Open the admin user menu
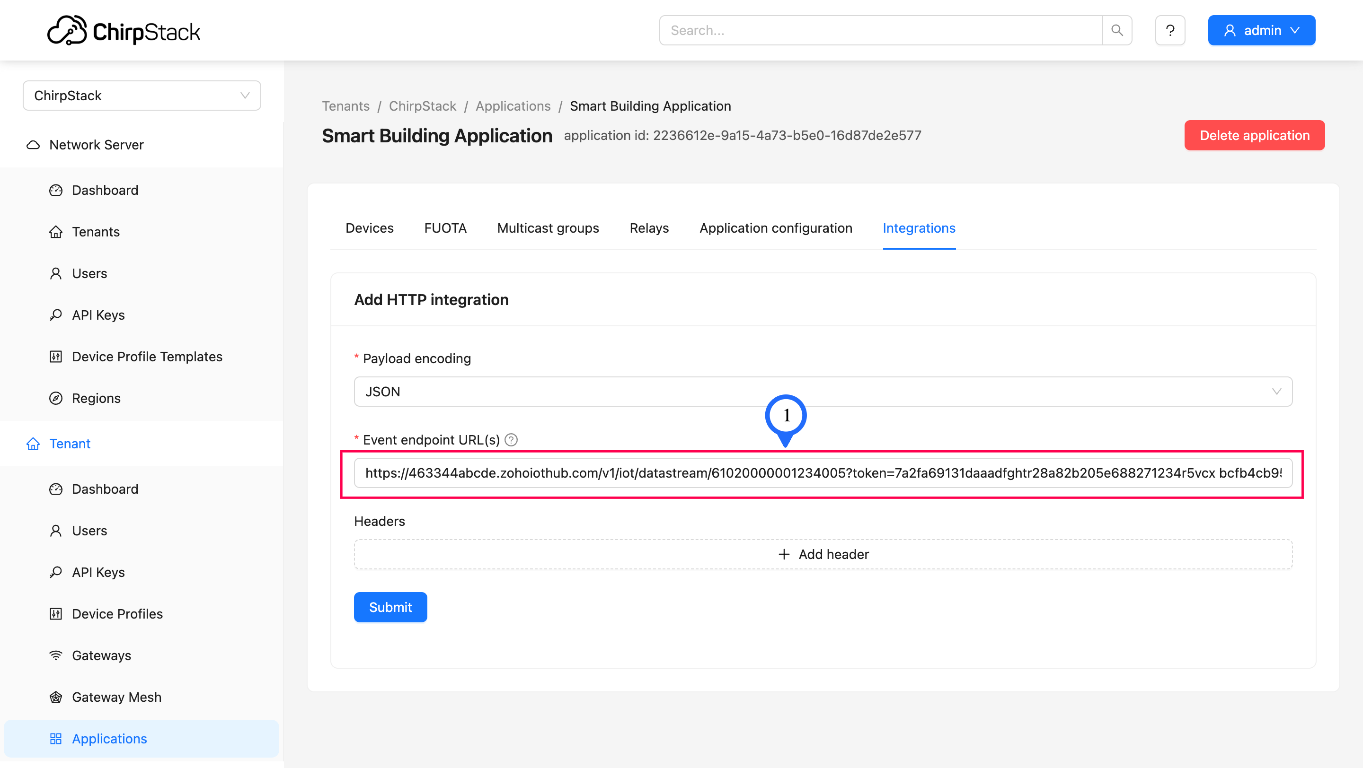 [x=1261, y=30]
